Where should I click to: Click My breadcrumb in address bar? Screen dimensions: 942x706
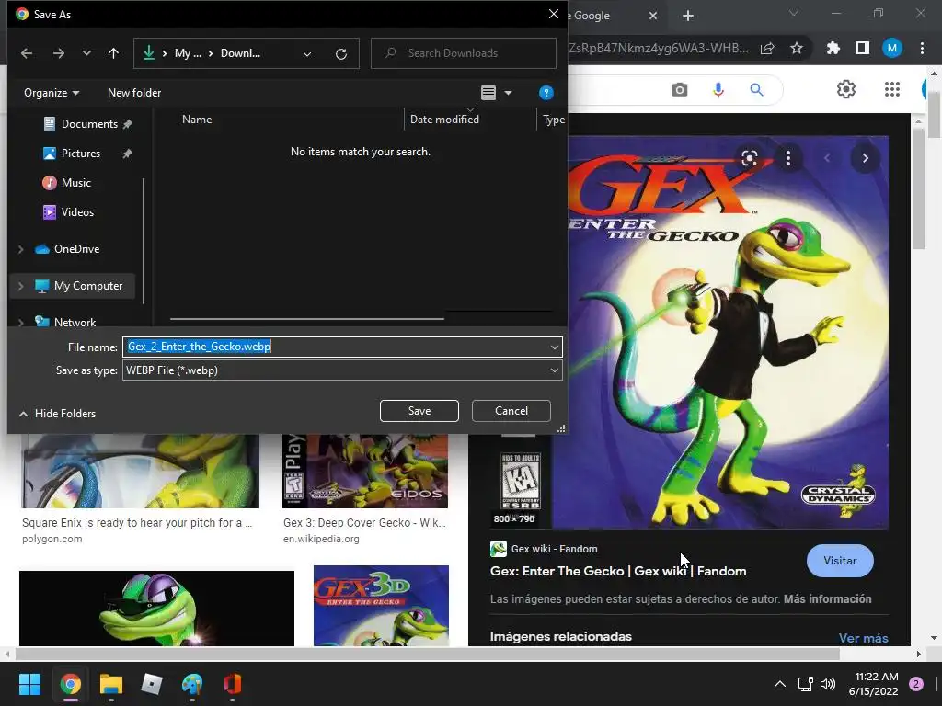tap(188, 53)
